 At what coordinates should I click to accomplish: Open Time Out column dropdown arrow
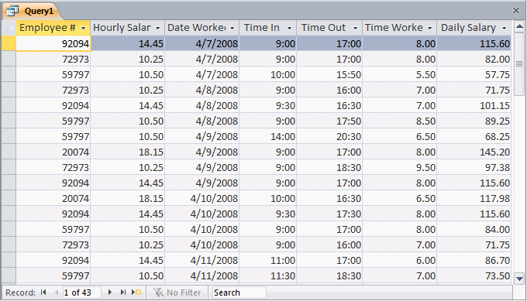(x=355, y=28)
